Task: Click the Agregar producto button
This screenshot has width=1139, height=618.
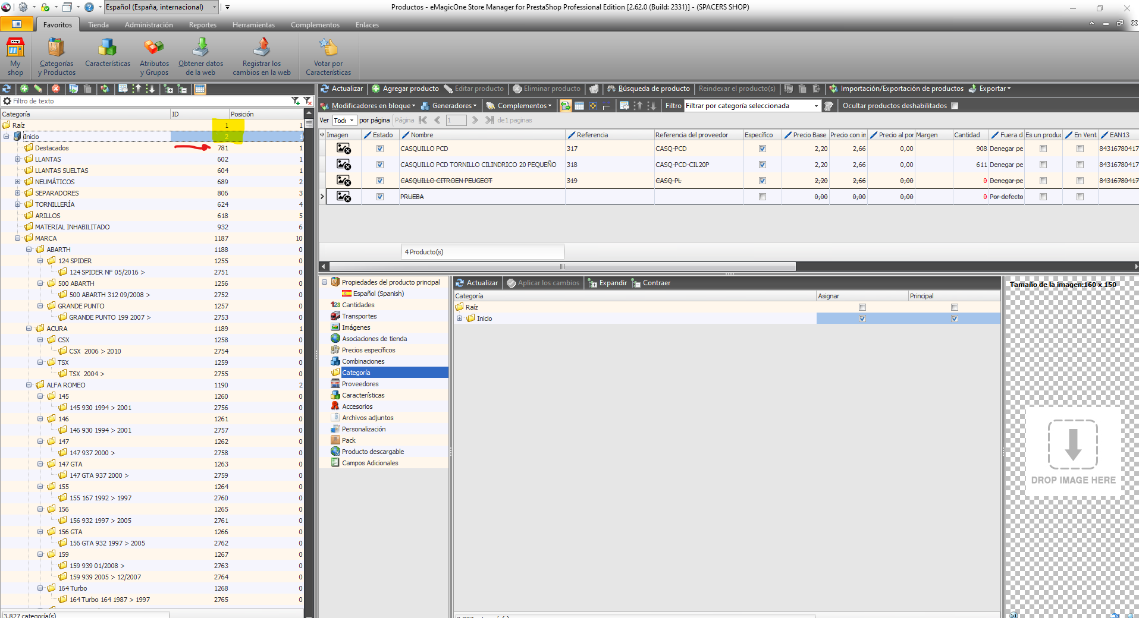Action: pyautogui.click(x=405, y=89)
